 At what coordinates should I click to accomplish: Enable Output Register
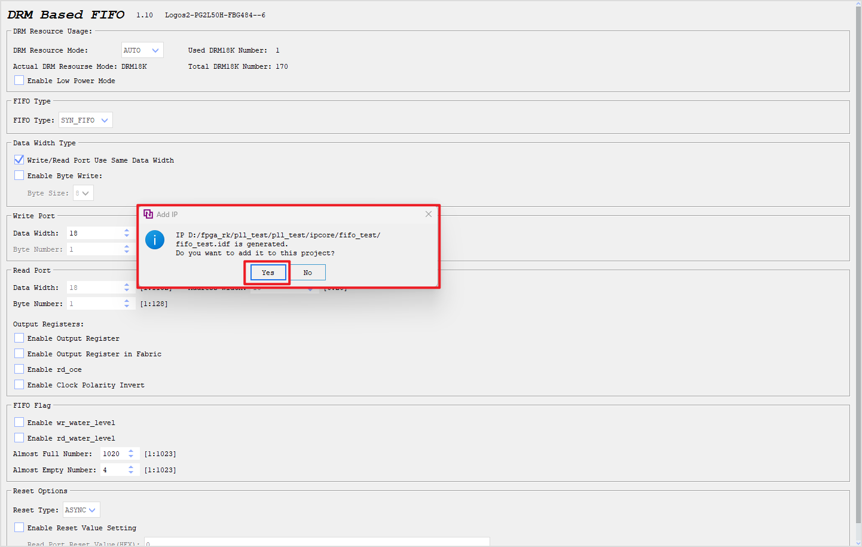pos(19,338)
